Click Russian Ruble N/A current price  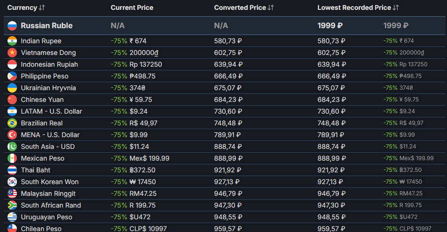(118, 26)
